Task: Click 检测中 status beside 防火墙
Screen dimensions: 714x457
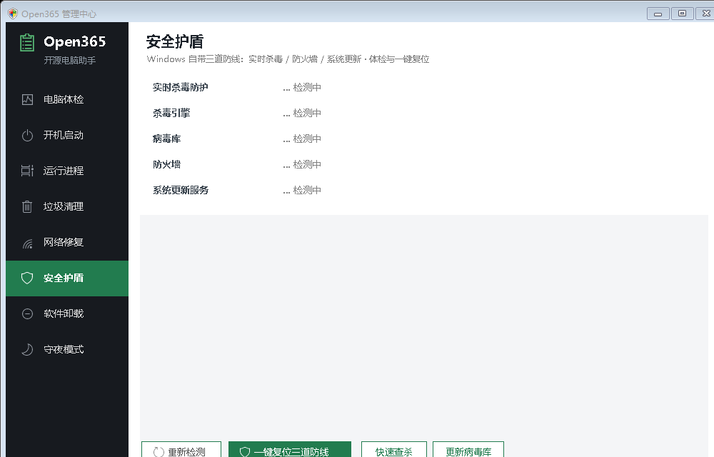Action: [x=302, y=164]
